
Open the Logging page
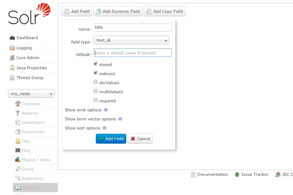pos(24,48)
